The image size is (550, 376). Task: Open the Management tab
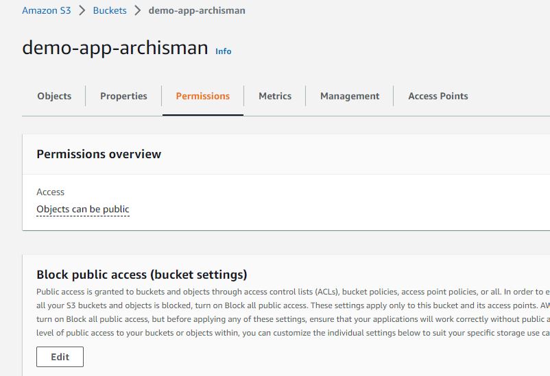[350, 96]
